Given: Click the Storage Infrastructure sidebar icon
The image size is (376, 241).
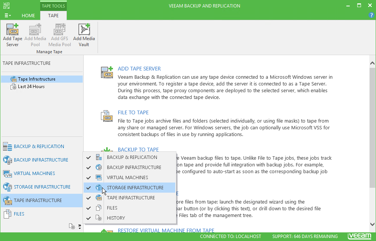Looking at the screenshot, I should pyautogui.click(x=8, y=187).
